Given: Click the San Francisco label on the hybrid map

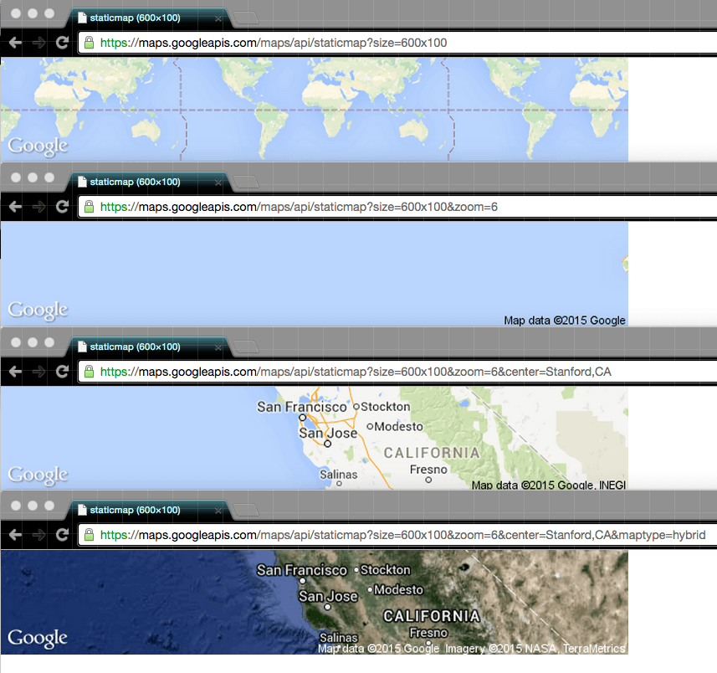Looking at the screenshot, I should coord(302,570).
